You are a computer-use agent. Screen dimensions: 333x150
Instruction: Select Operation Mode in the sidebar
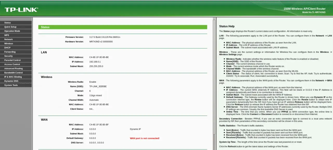(x=16, y=31)
